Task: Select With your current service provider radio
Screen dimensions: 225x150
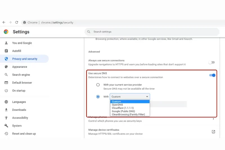Action: coord(98,85)
